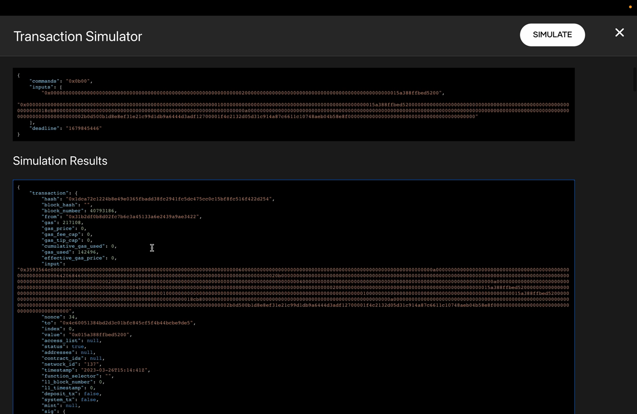Click the deadline value 1679845446
This screenshot has height=414, width=637.
tap(84, 128)
